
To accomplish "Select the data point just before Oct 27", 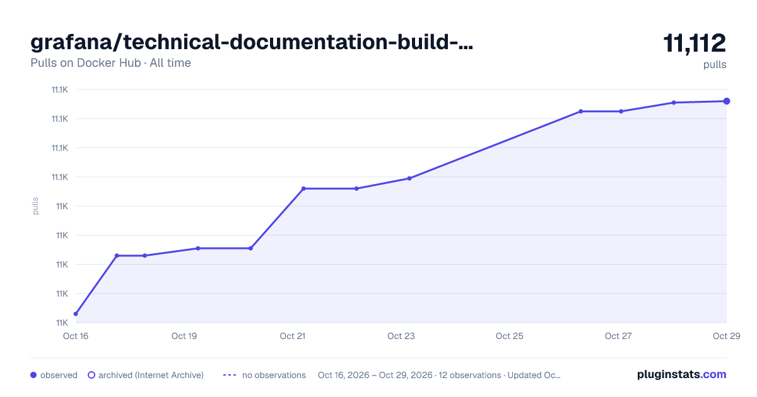I will [x=580, y=112].
